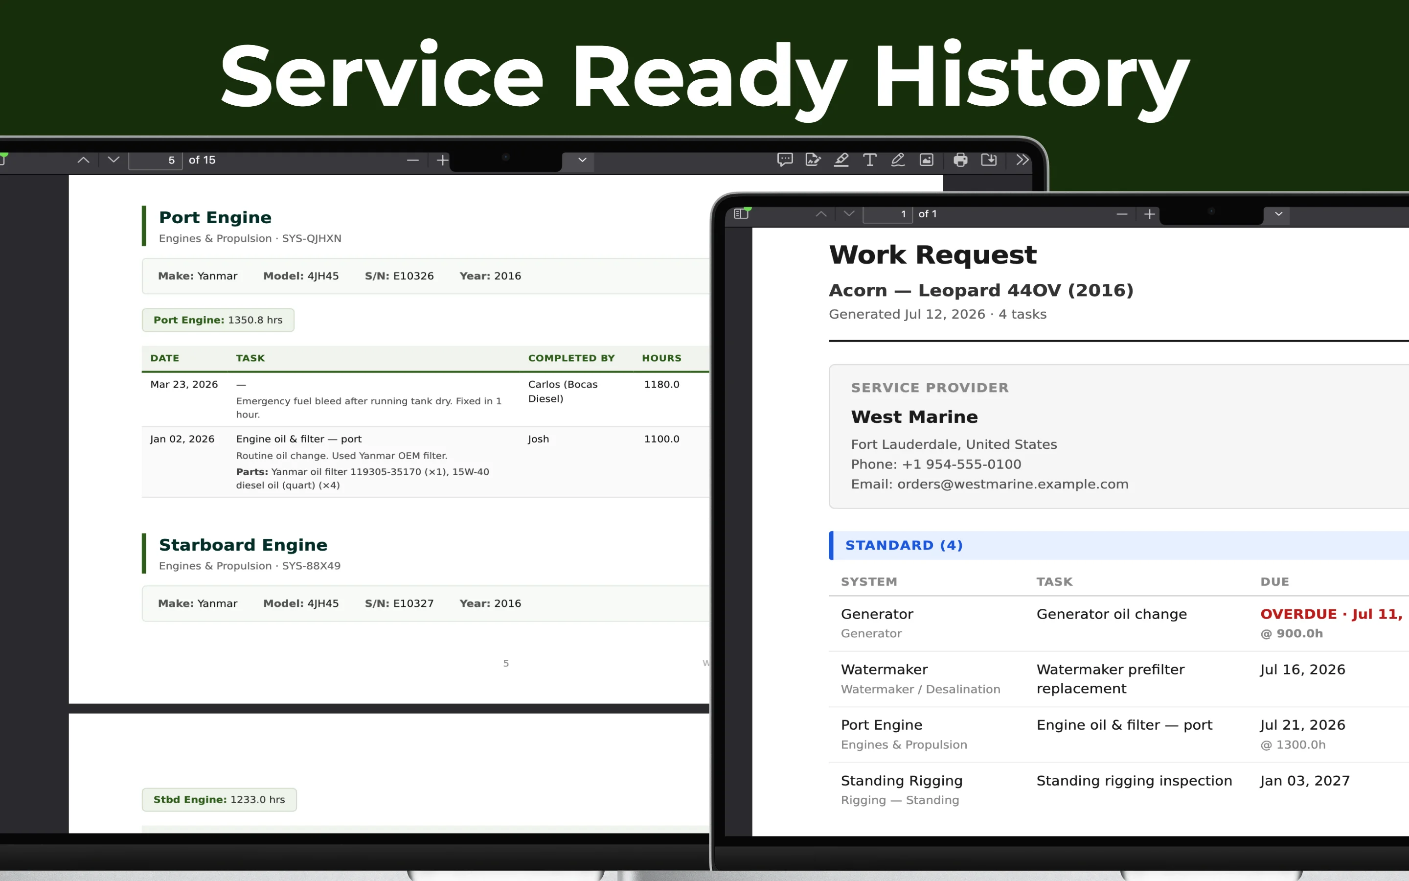The image size is (1409, 881).
Task: Click due date 'Jul 21, 2026'
Action: (x=1302, y=725)
